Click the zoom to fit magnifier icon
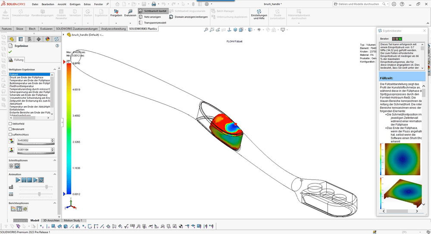431x234 pixels. pyautogui.click(x=206, y=30)
